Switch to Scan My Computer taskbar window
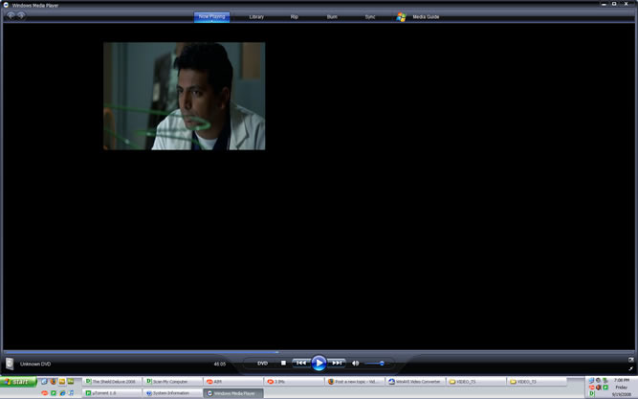Image resolution: width=638 pixels, height=399 pixels. click(172, 382)
